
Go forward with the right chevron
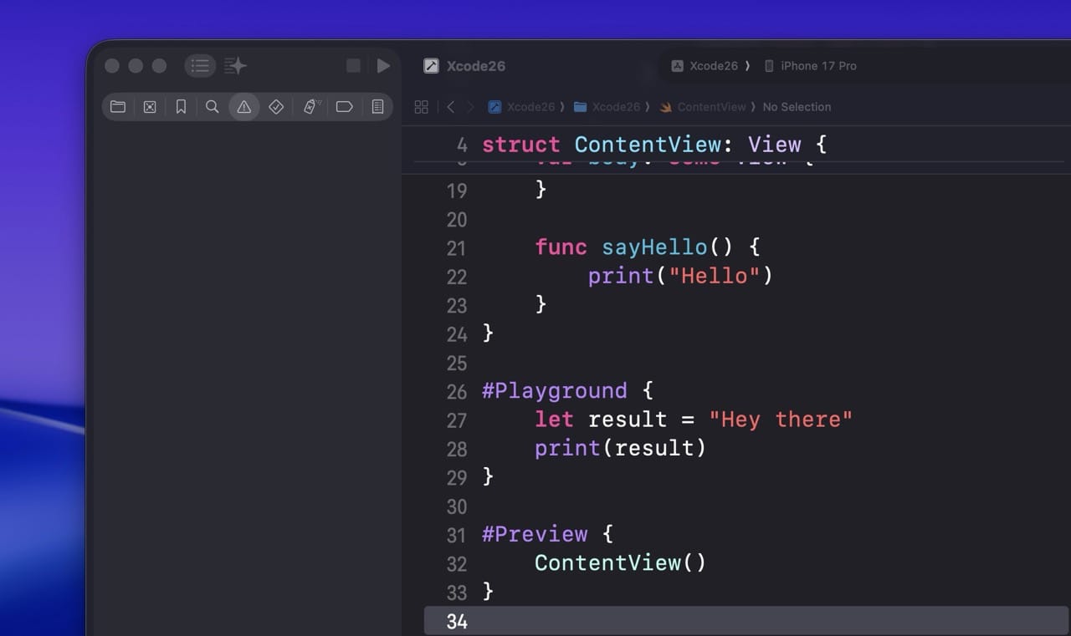pyautogui.click(x=471, y=107)
